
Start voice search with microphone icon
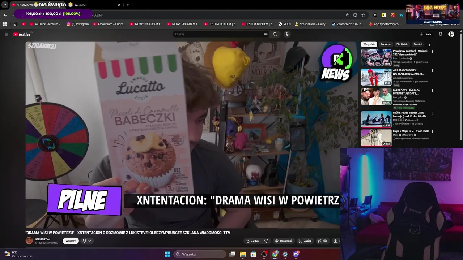tap(287, 34)
